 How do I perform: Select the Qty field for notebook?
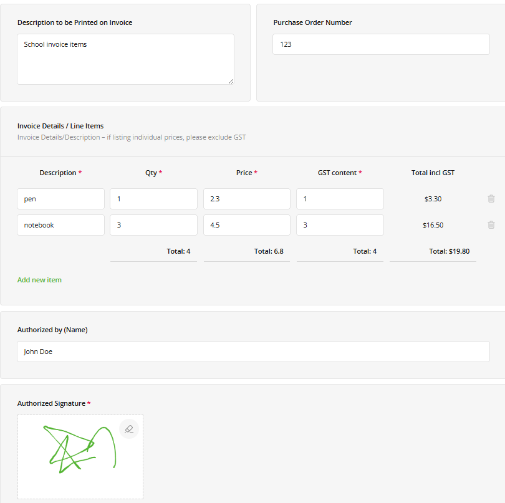coord(153,224)
